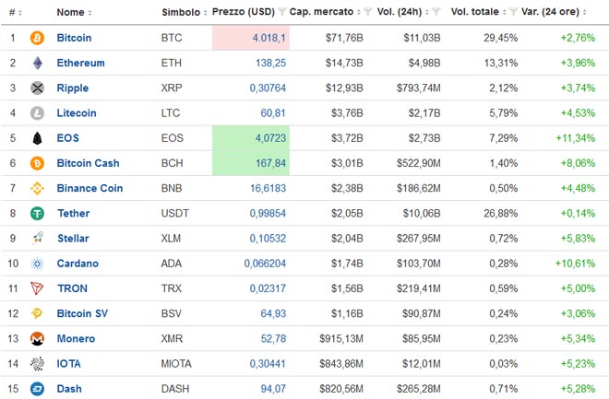Open the filter beside Cap. mercato header
Image resolution: width=609 pixels, height=399 pixels.
pos(366,12)
